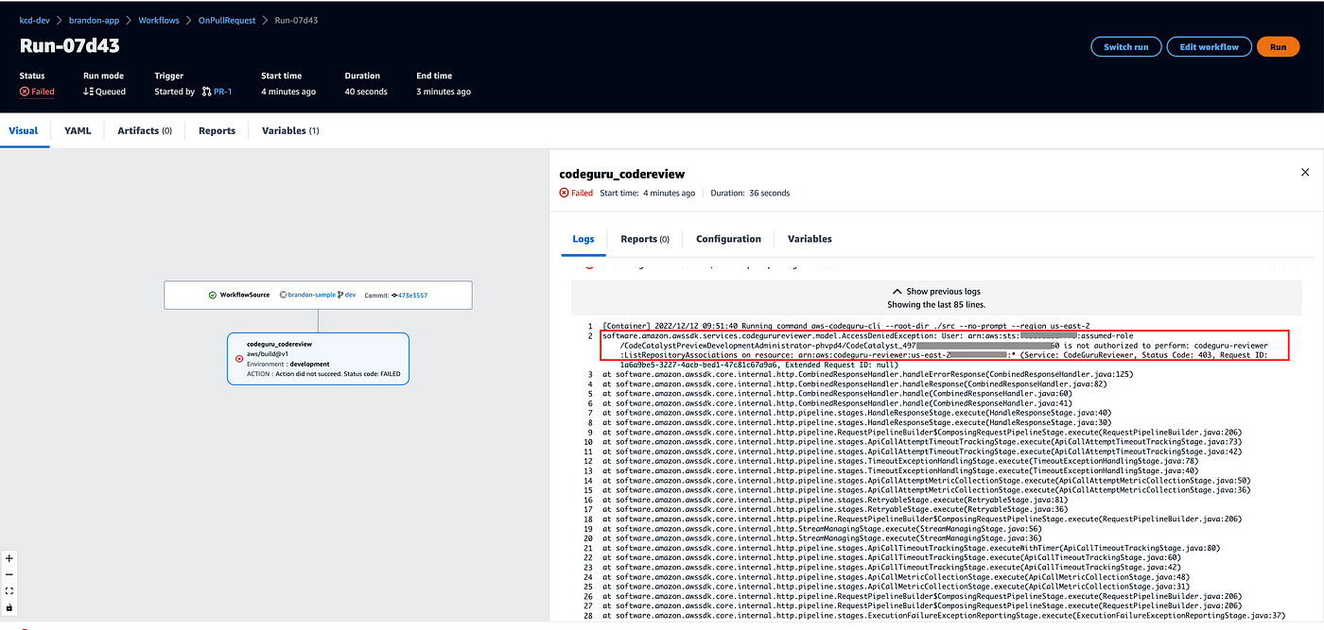Open the Configuration tab in details panel
Viewport: 1324px width, 630px height.
(x=728, y=239)
